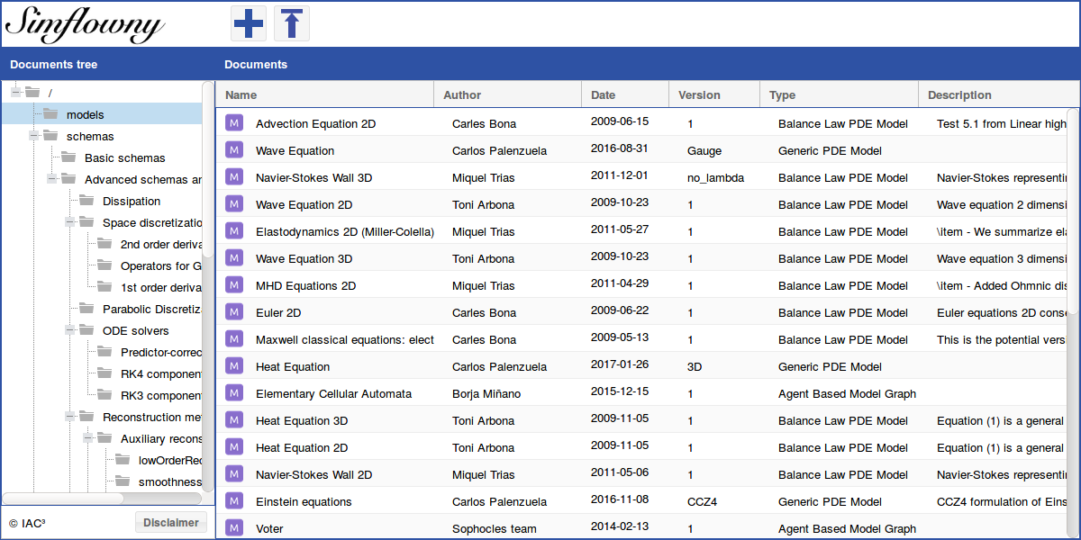Select the "2nd order derivative" tree item
Image resolution: width=1081 pixels, height=540 pixels.
[160, 244]
